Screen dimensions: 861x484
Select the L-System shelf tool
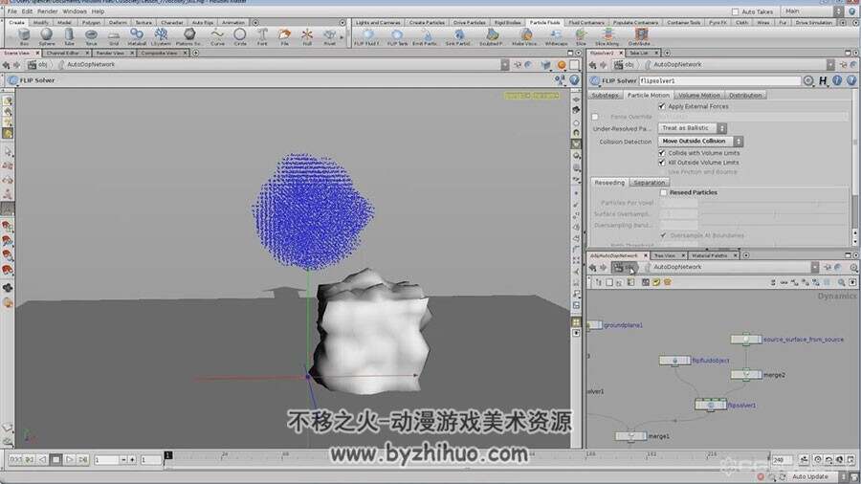(x=161, y=36)
